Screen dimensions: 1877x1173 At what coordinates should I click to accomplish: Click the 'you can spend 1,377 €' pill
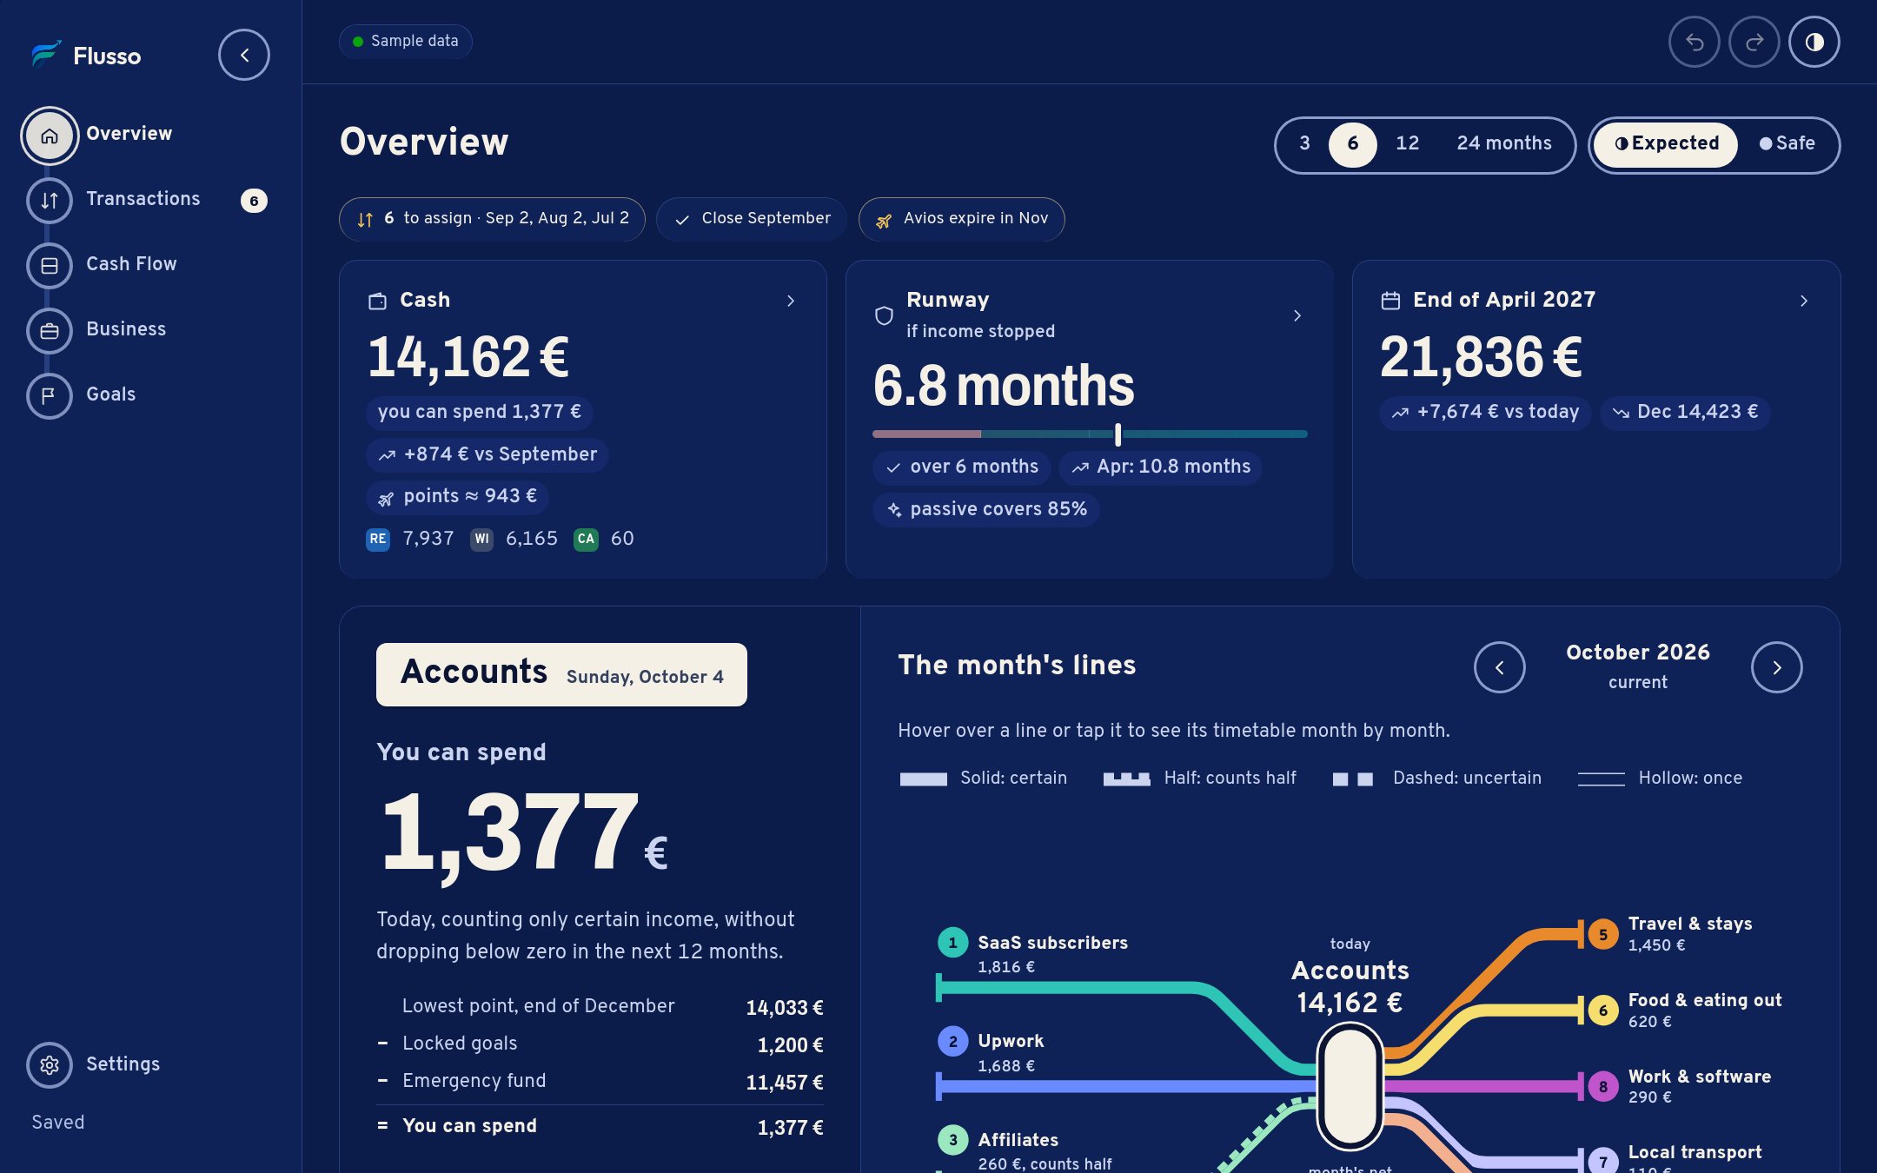479,413
